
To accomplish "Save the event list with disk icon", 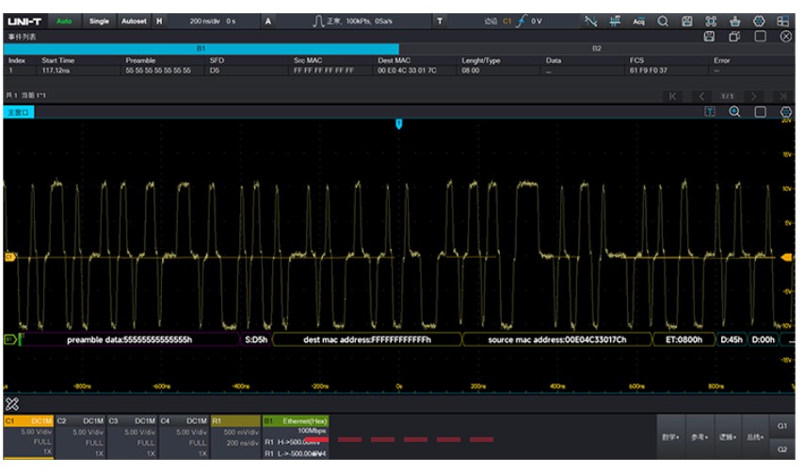I will tap(710, 37).
